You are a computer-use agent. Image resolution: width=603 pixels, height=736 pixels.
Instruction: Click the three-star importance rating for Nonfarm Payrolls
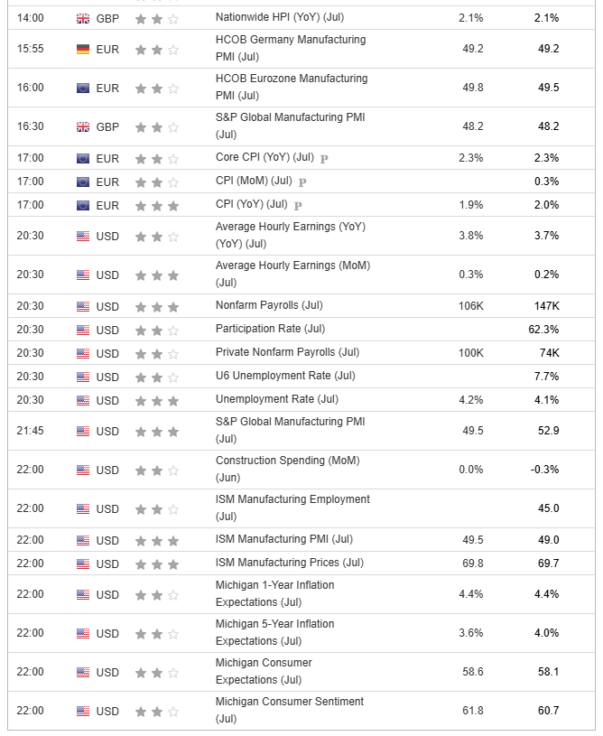pyautogui.click(x=157, y=307)
